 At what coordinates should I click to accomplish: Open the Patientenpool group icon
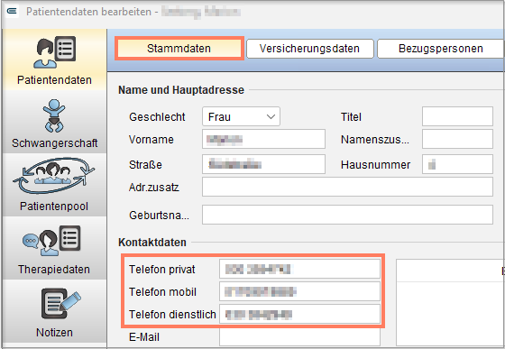tap(54, 185)
